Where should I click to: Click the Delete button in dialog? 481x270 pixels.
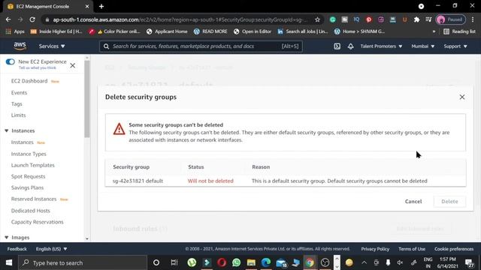point(449,202)
